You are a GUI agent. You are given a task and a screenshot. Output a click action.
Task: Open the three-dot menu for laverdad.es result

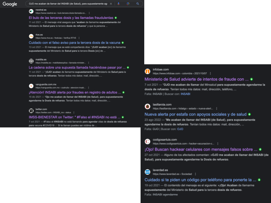coord(195,174)
